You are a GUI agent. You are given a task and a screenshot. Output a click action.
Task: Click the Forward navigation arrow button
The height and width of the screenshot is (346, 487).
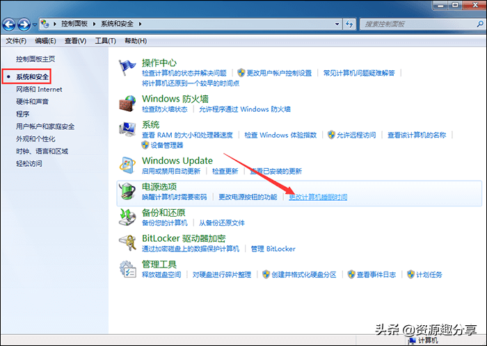[24, 24]
